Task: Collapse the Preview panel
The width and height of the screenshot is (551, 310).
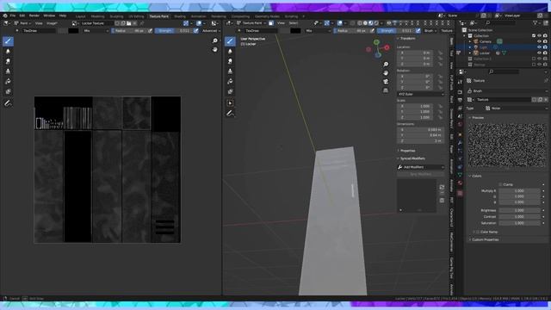Action: [478, 118]
